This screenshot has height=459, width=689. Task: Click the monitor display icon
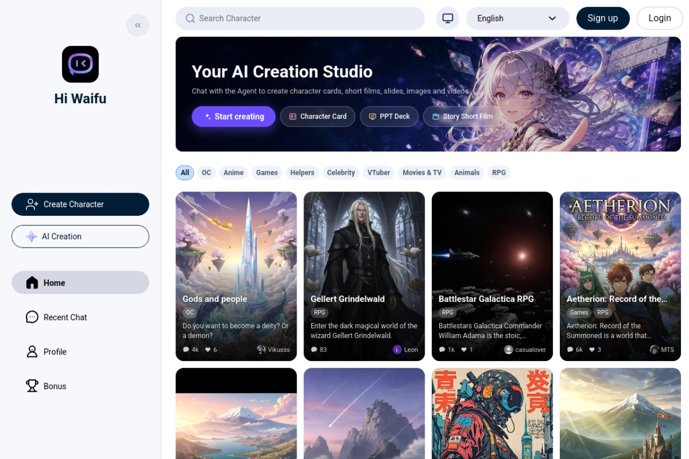[x=447, y=18]
